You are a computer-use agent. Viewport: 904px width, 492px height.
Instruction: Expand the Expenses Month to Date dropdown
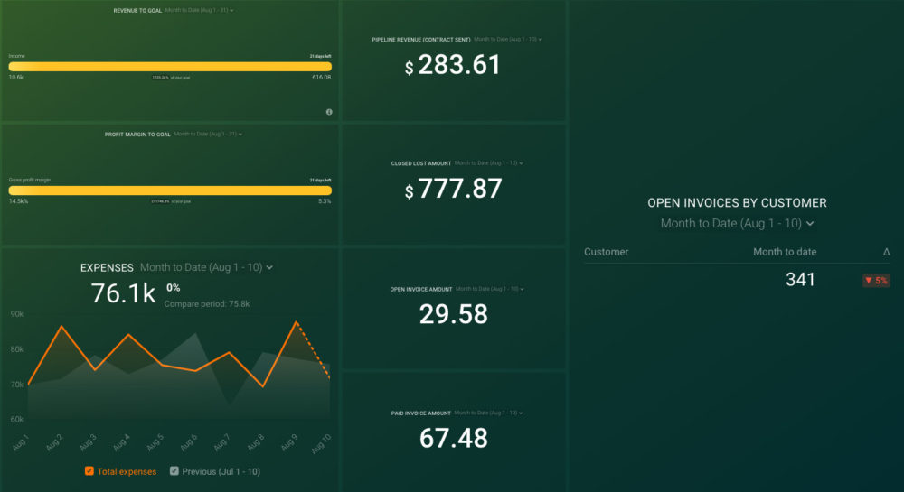(x=207, y=267)
